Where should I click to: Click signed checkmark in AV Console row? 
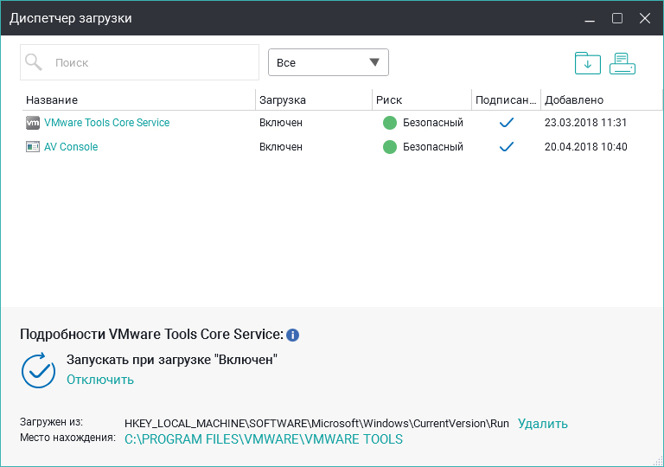tap(506, 147)
